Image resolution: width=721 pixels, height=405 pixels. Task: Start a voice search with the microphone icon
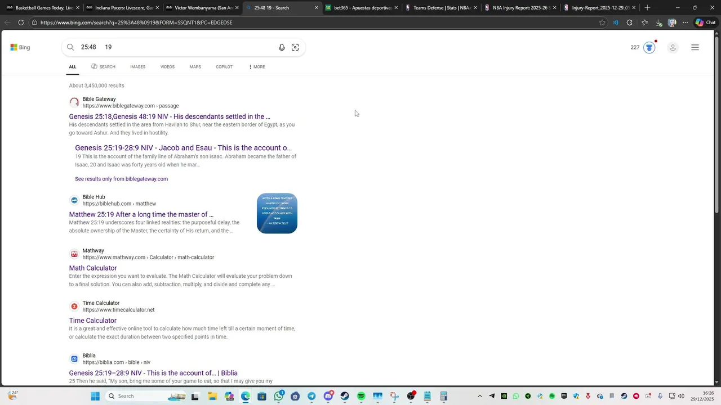(282, 47)
